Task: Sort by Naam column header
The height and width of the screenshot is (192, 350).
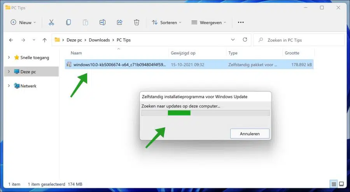Action: 76,53
